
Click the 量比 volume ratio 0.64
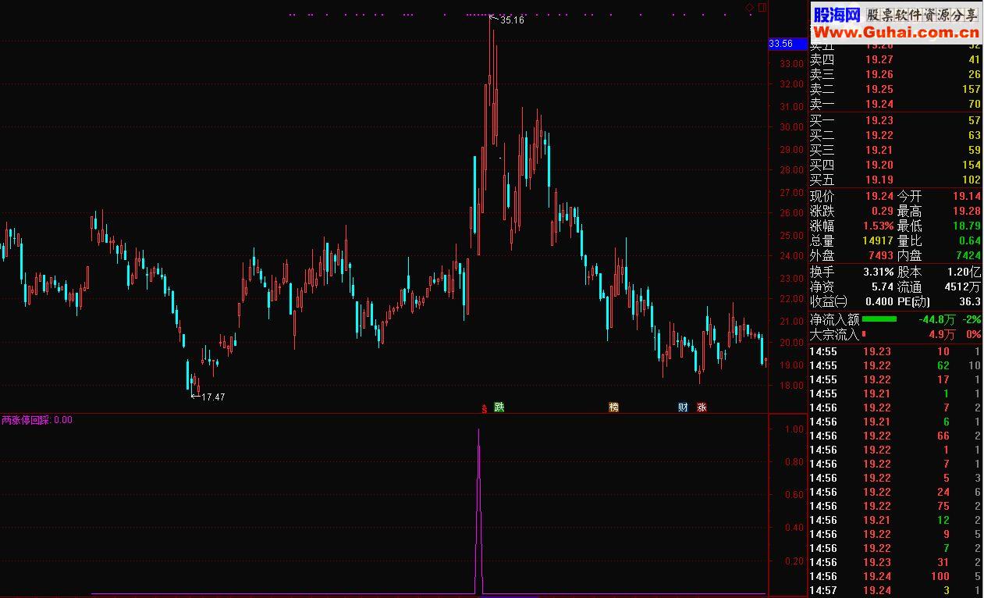click(x=970, y=240)
